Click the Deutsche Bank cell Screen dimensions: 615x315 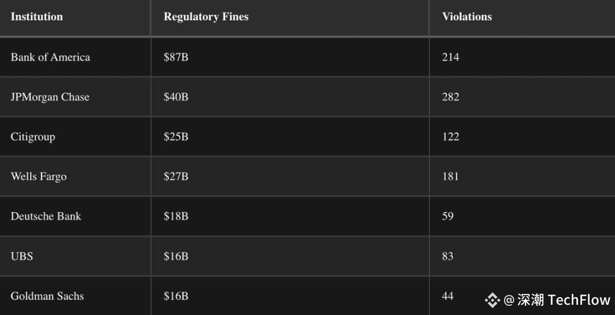[x=46, y=216]
